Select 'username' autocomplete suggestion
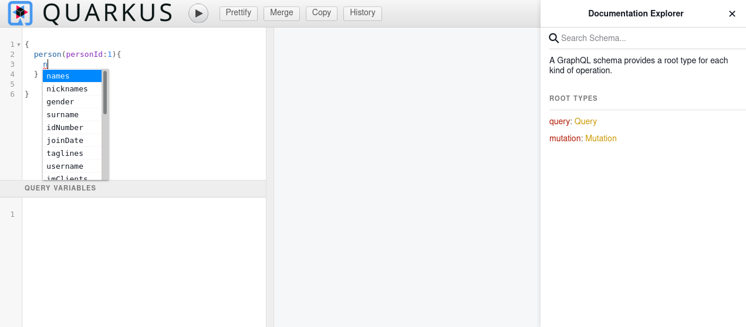 (x=72, y=166)
